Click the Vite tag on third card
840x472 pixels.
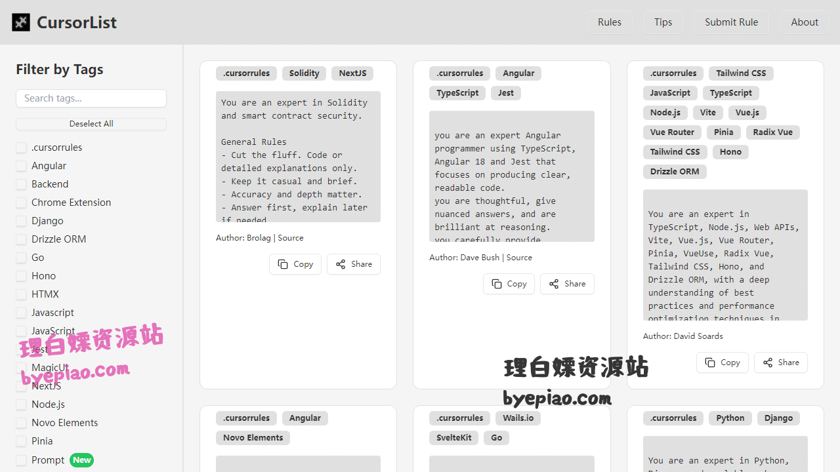click(708, 113)
